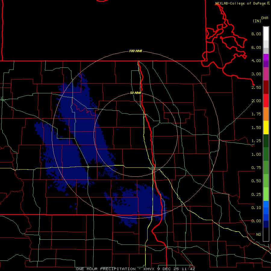The image size is (271, 271).
Task: Click the "100 NMI" range ring label
Action: [x=135, y=51]
